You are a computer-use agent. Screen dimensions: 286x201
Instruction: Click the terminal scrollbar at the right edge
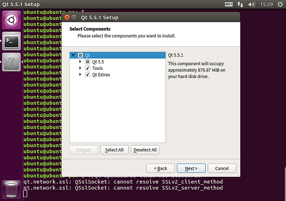285,184
